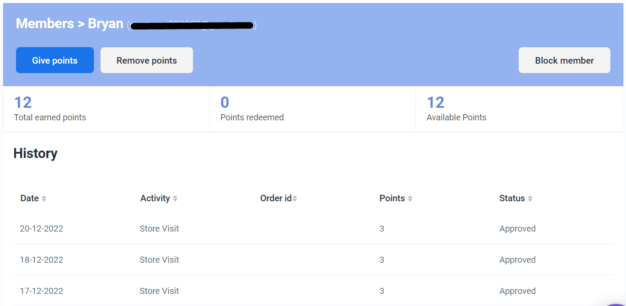Click Store Visit in the 18-12-2022 row
This screenshot has height=306, width=626.
coord(159,260)
